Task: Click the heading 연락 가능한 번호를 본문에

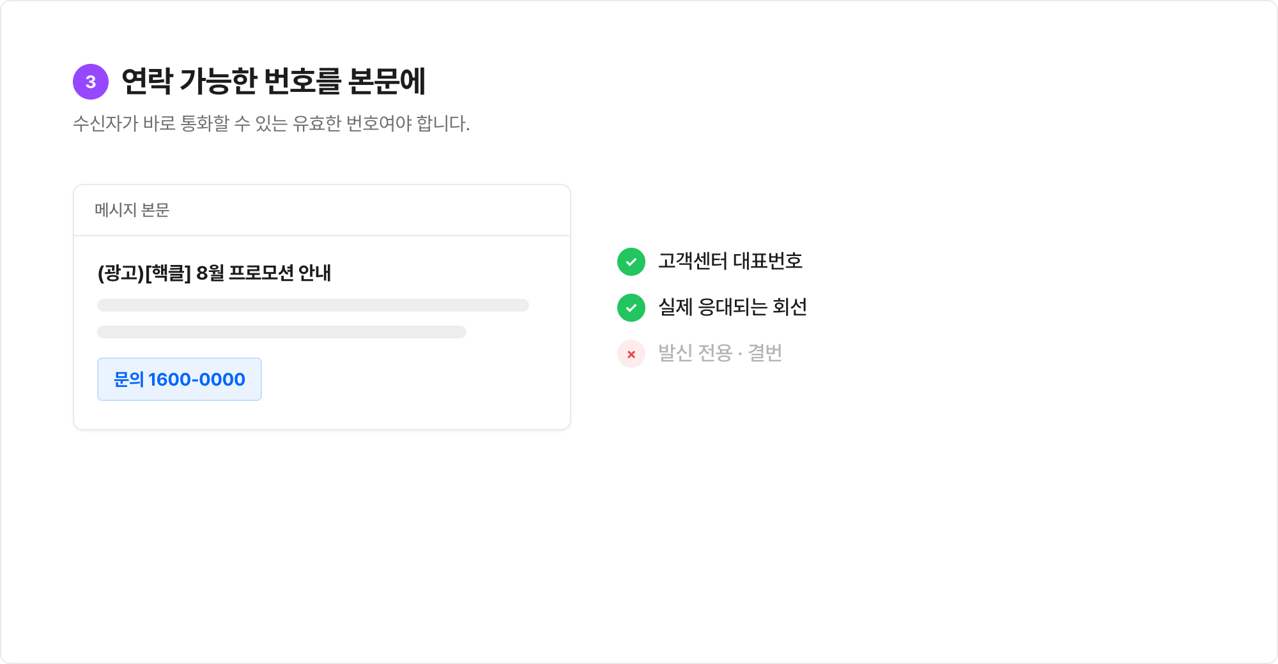Action: [x=273, y=82]
